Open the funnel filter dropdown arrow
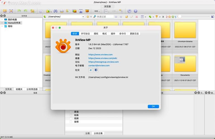This screenshot has height=139, width=215. (x=160, y=17)
